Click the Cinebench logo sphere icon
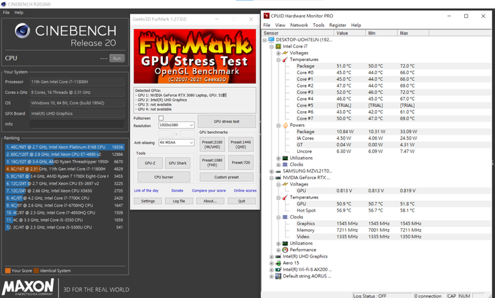 point(23,31)
